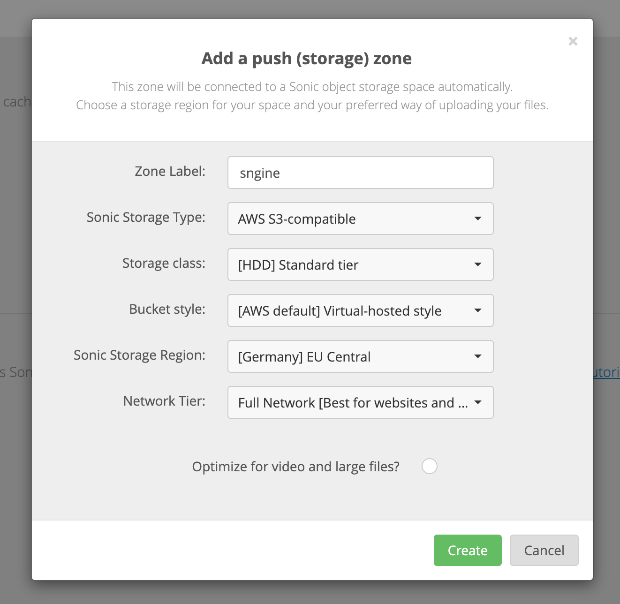Click the 'Add a push (storage) zone' heading
620x604 pixels.
pyautogui.click(x=307, y=58)
